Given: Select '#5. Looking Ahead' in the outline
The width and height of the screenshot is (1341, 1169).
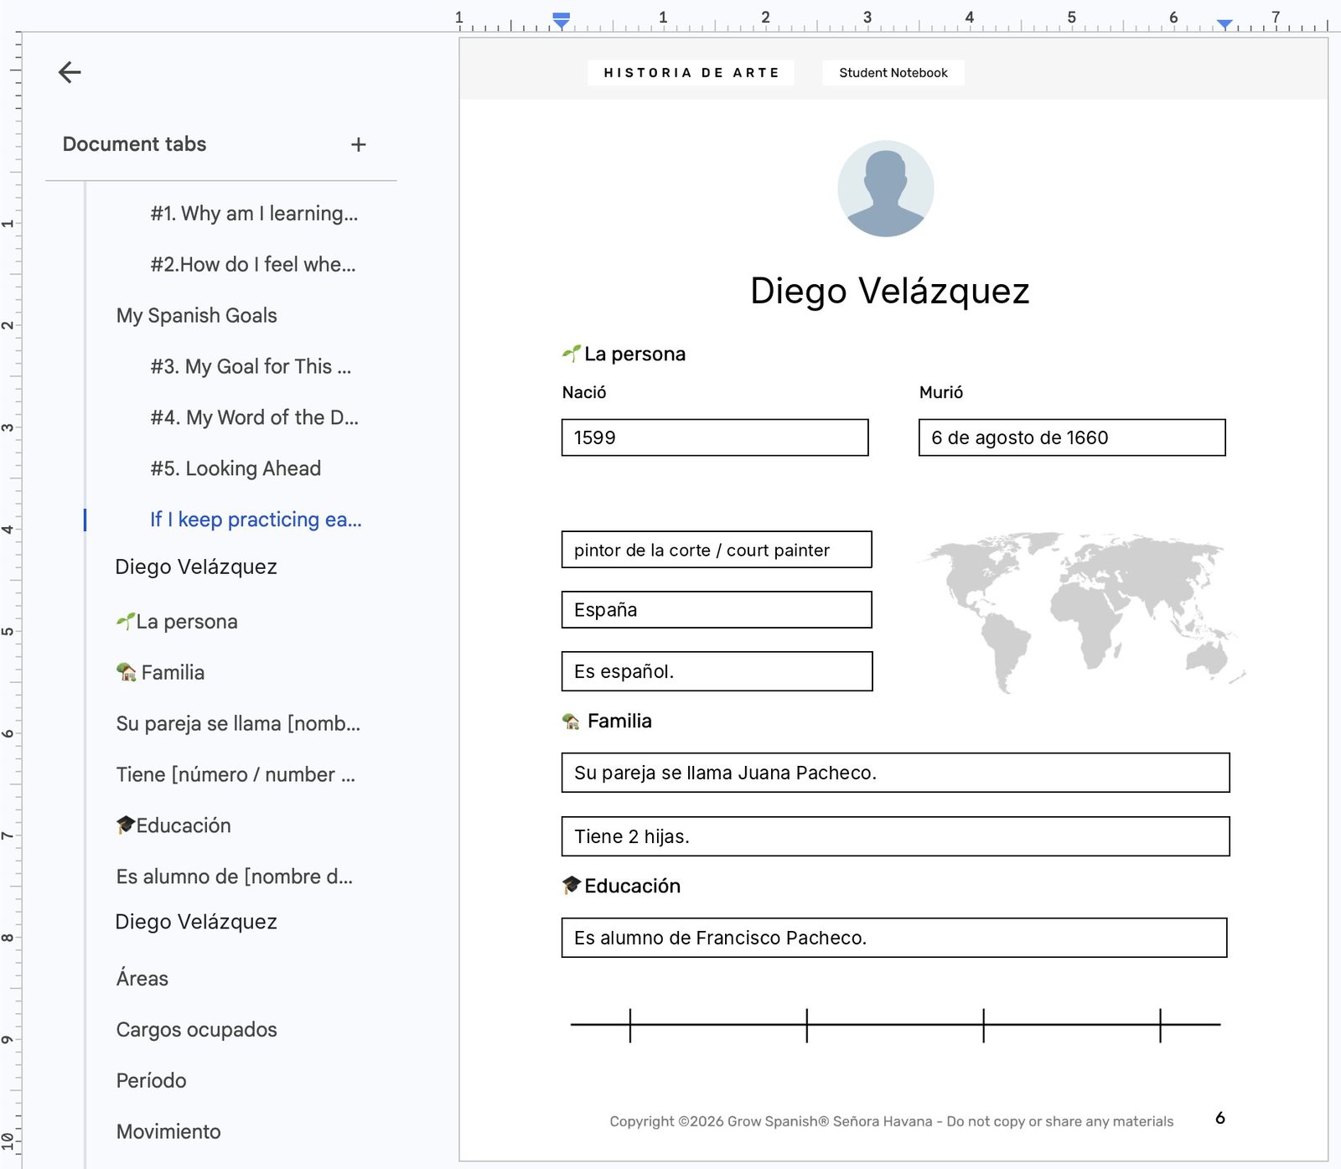Looking at the screenshot, I should coord(236,468).
